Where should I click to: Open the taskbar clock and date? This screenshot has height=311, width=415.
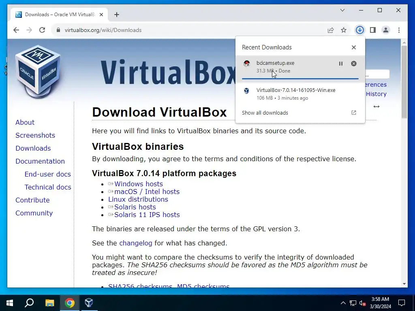[380, 303]
